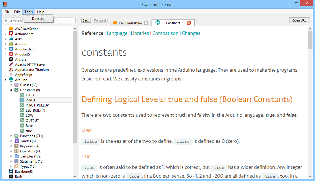Click the Android robot icon

tap(11, 44)
